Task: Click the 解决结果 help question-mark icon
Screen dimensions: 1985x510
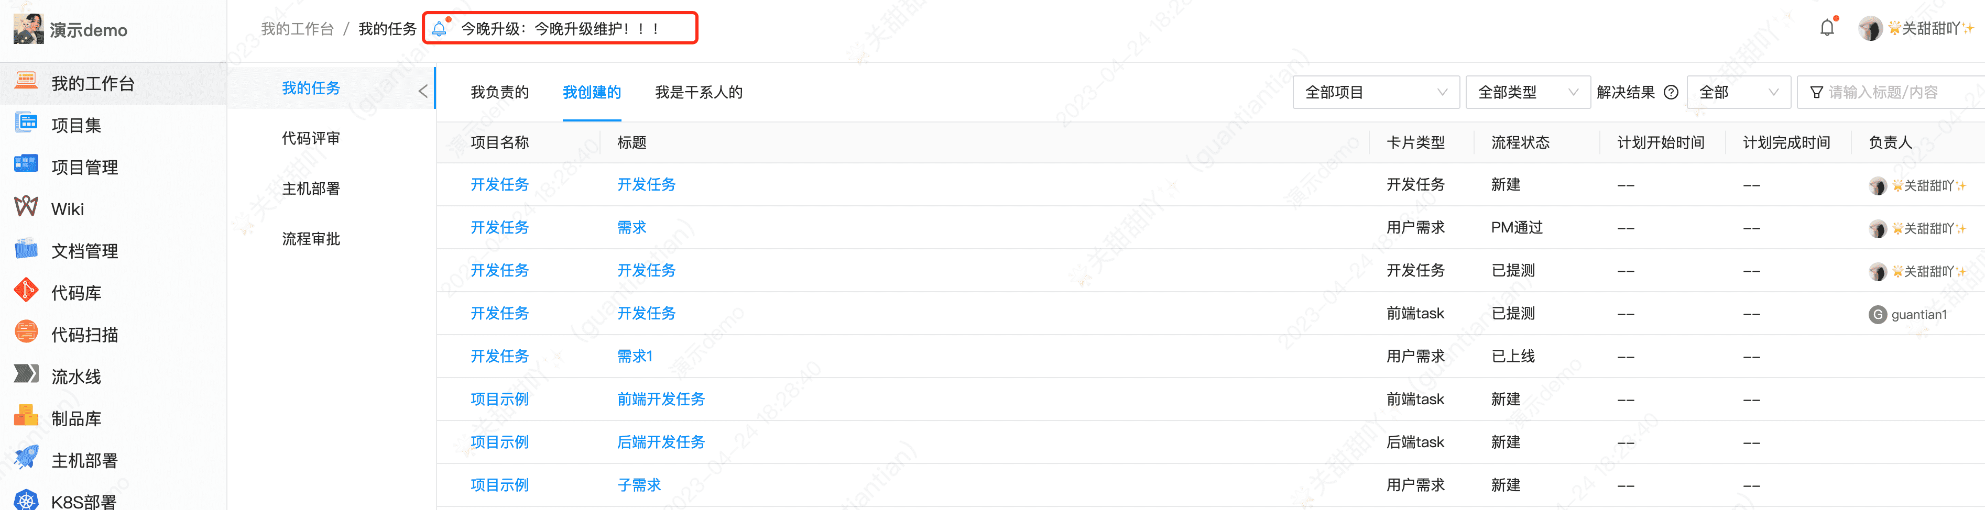Action: (1671, 93)
